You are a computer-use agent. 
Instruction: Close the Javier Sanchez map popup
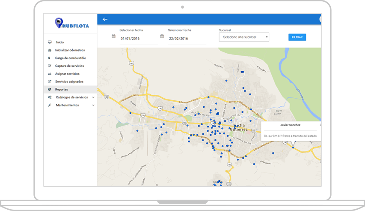pyautogui.click(x=320, y=125)
